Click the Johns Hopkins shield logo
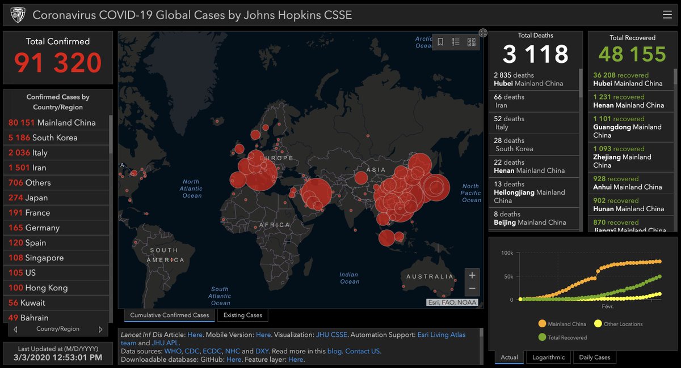Image resolution: width=681 pixels, height=368 pixels. (18, 15)
